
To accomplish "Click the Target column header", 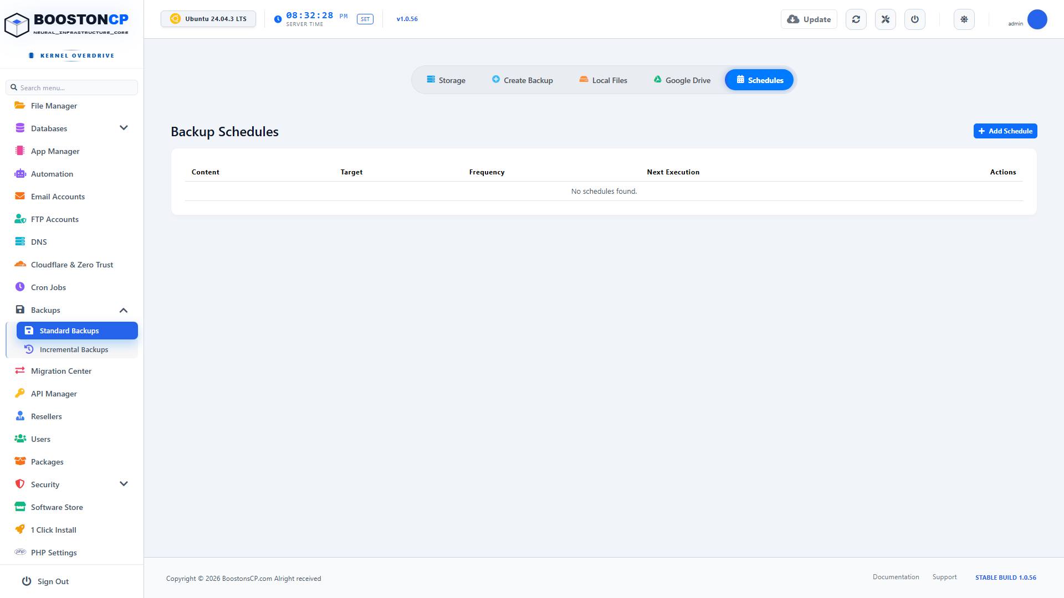I will coord(351,172).
